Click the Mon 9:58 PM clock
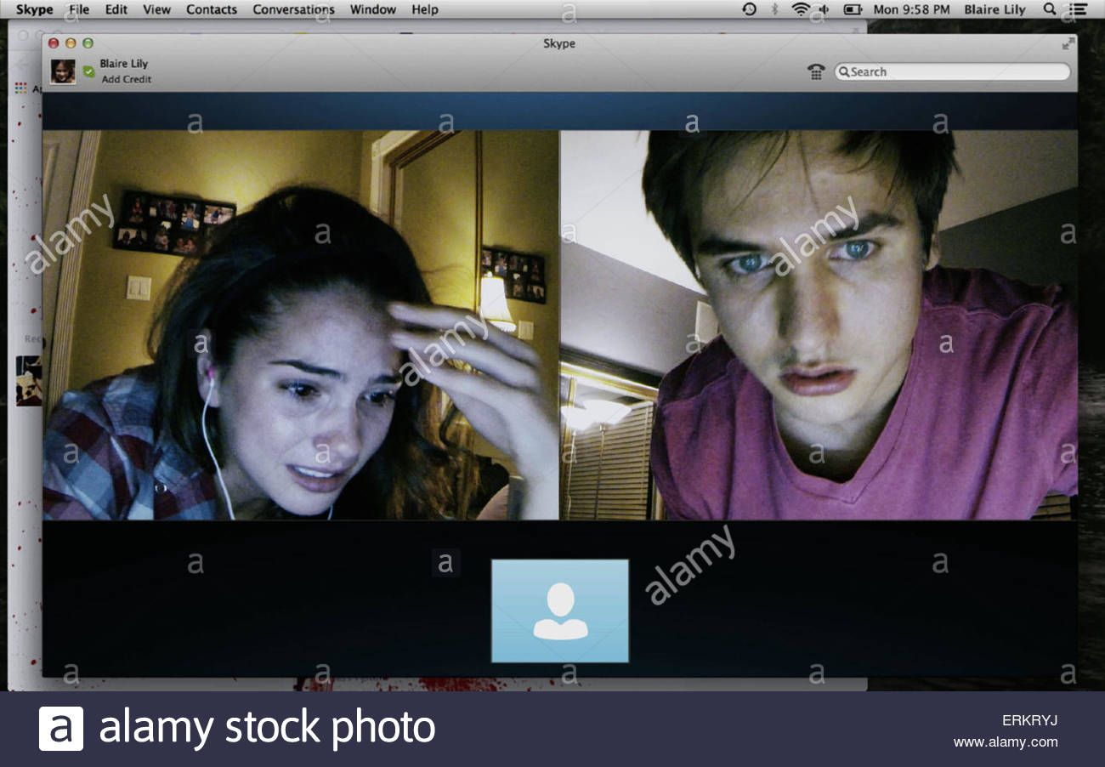This screenshot has width=1105, height=767. [912, 9]
